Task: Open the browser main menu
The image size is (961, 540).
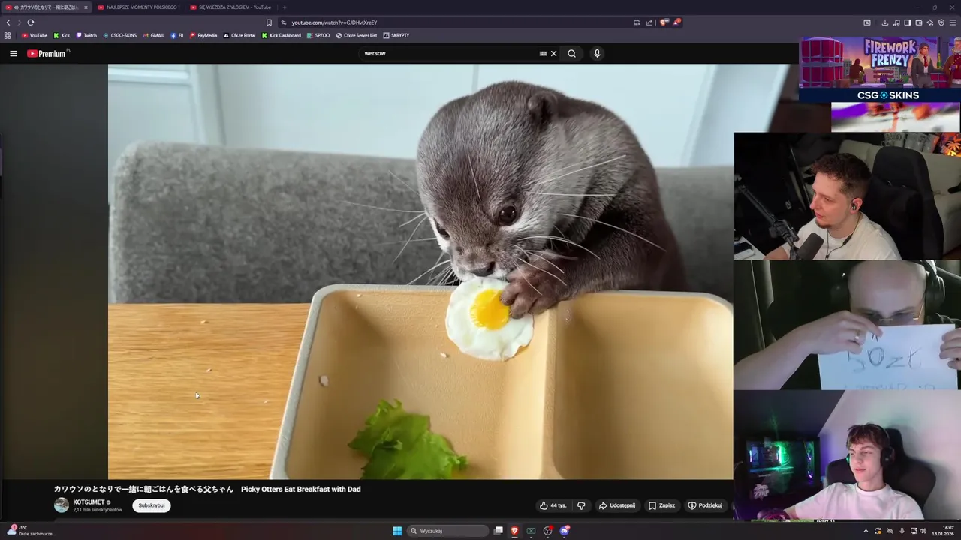Action: pos(953,22)
